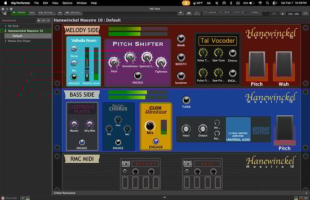Open the Options menu
This screenshot has width=310, height=200.
tap(67, 3)
